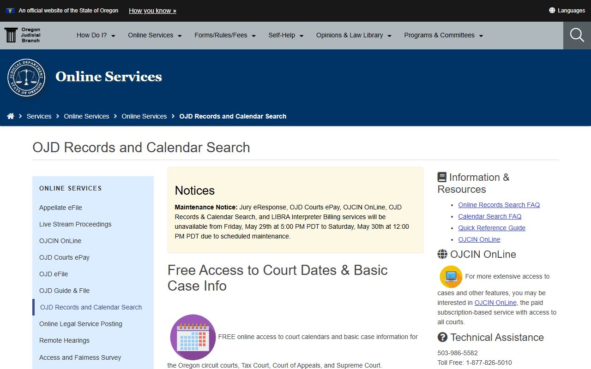Click OJCIN OnLine link in paragraph text
The width and height of the screenshot is (591, 369).
[x=495, y=303]
